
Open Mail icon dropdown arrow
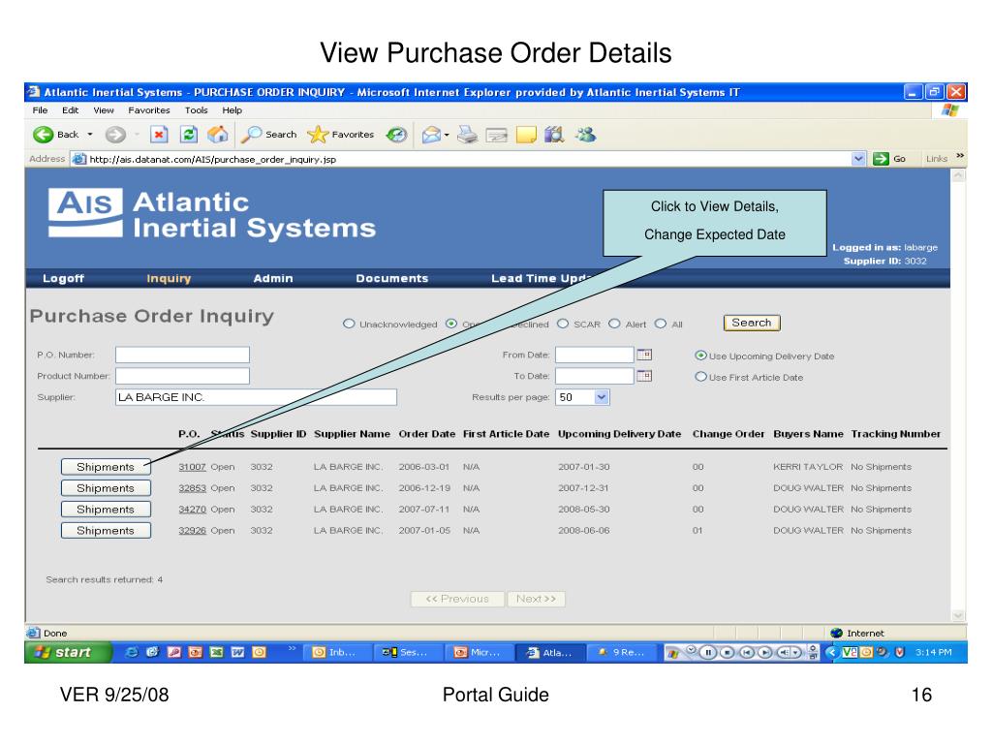pos(447,135)
